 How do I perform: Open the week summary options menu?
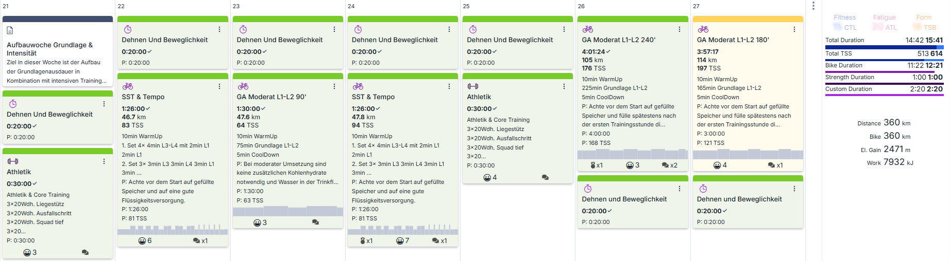tap(813, 6)
